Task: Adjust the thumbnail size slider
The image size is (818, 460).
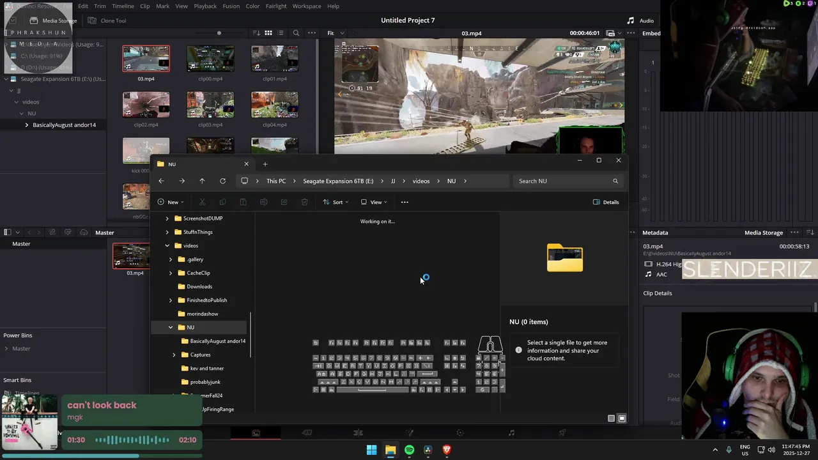Action: coord(219,33)
